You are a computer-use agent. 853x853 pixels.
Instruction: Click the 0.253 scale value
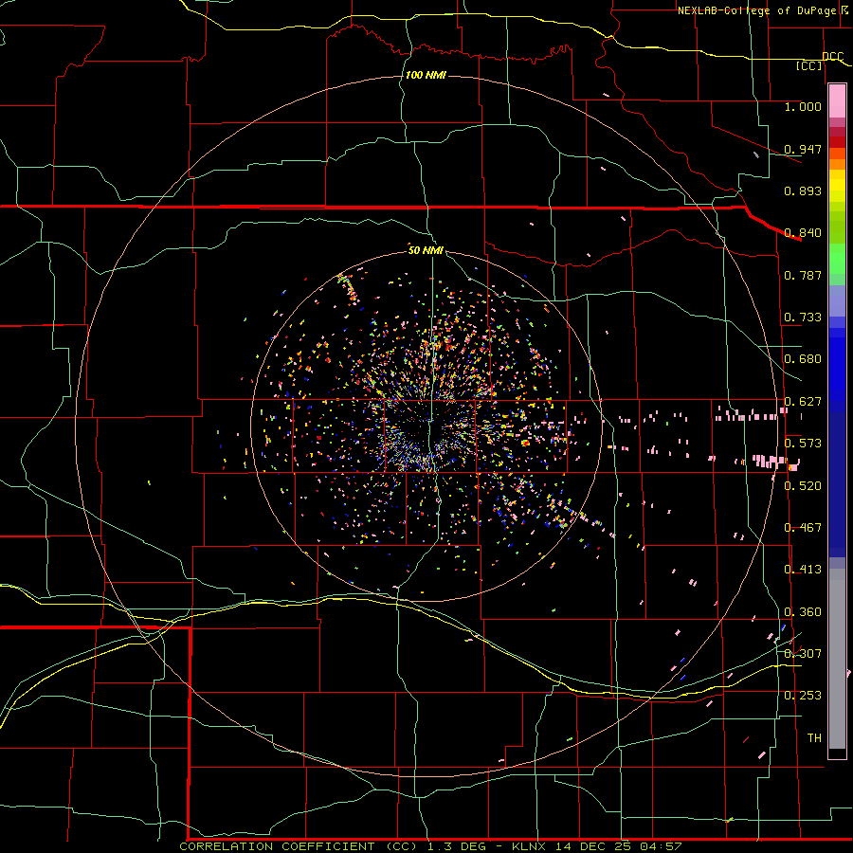(x=803, y=696)
